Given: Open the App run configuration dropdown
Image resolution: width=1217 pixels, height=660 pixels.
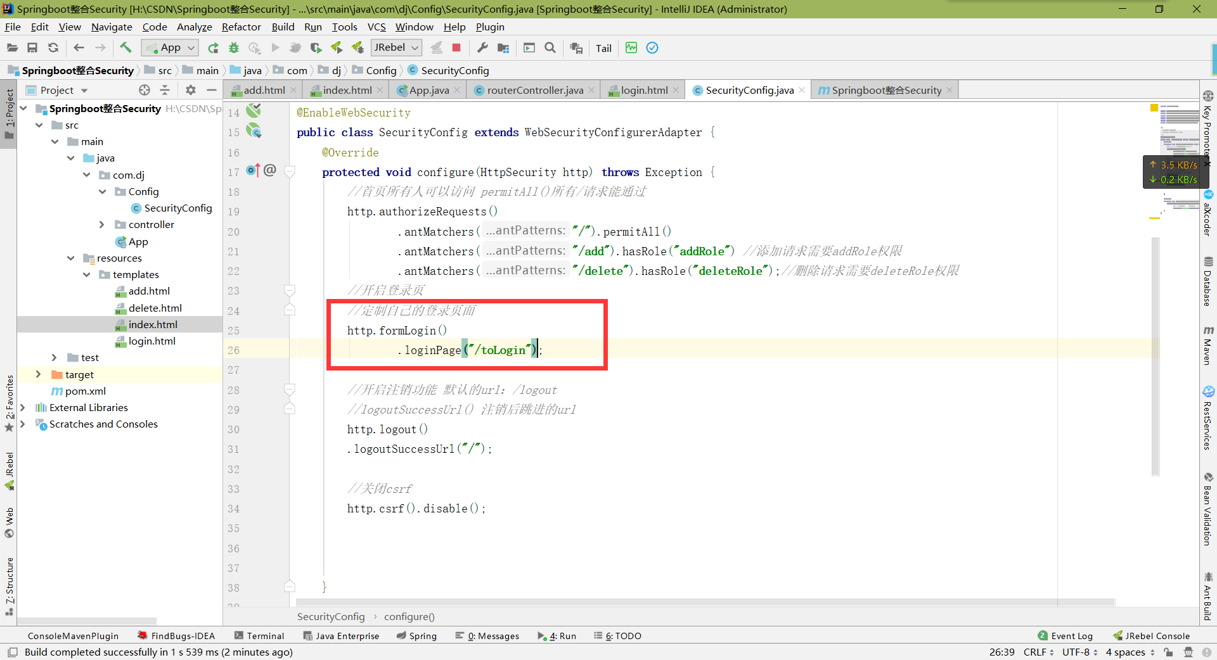Looking at the screenshot, I should point(170,48).
